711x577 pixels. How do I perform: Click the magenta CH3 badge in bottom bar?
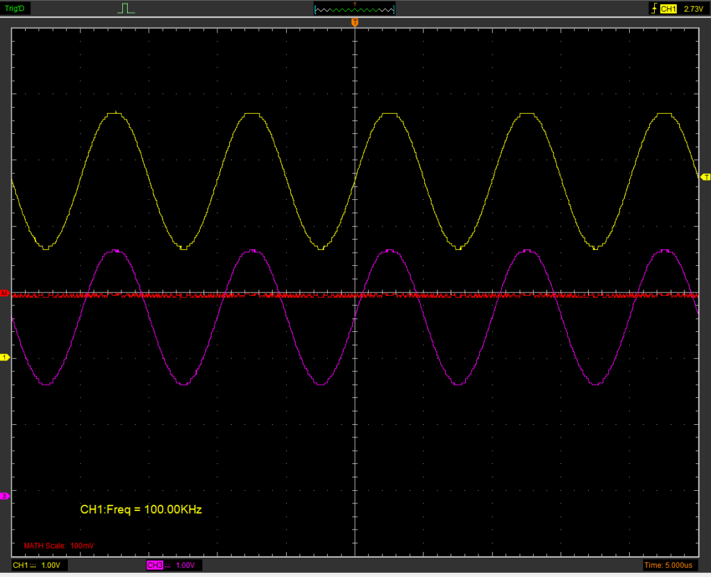(154, 566)
